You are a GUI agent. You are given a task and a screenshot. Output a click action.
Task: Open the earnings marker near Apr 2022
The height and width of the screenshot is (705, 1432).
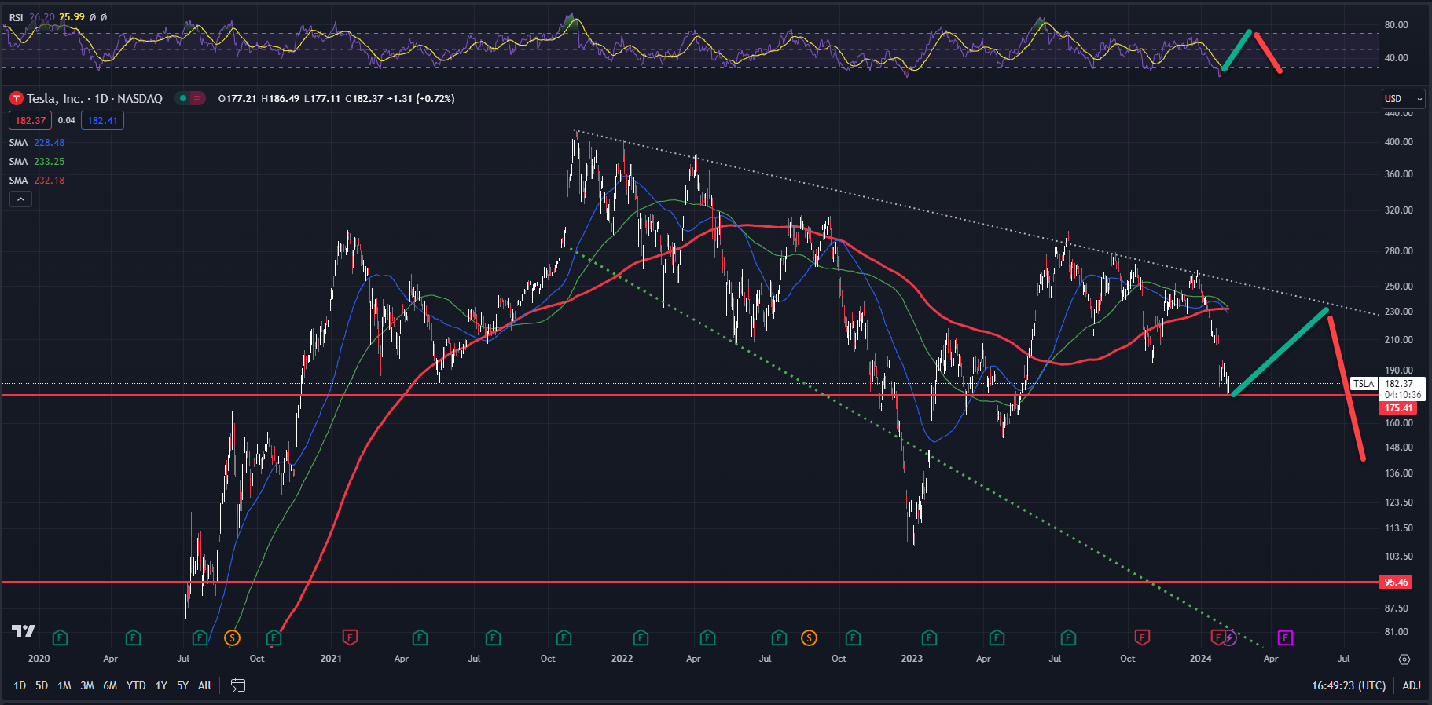(x=707, y=638)
